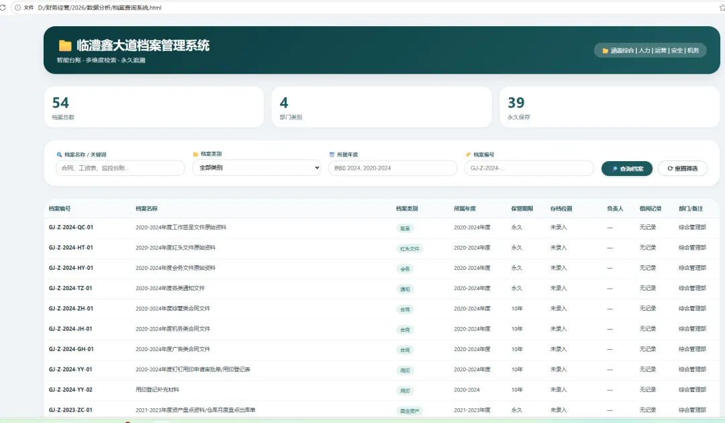Select archive number GJ-Z-2024-JH-01
The height and width of the screenshot is (423, 725).
(x=70, y=329)
